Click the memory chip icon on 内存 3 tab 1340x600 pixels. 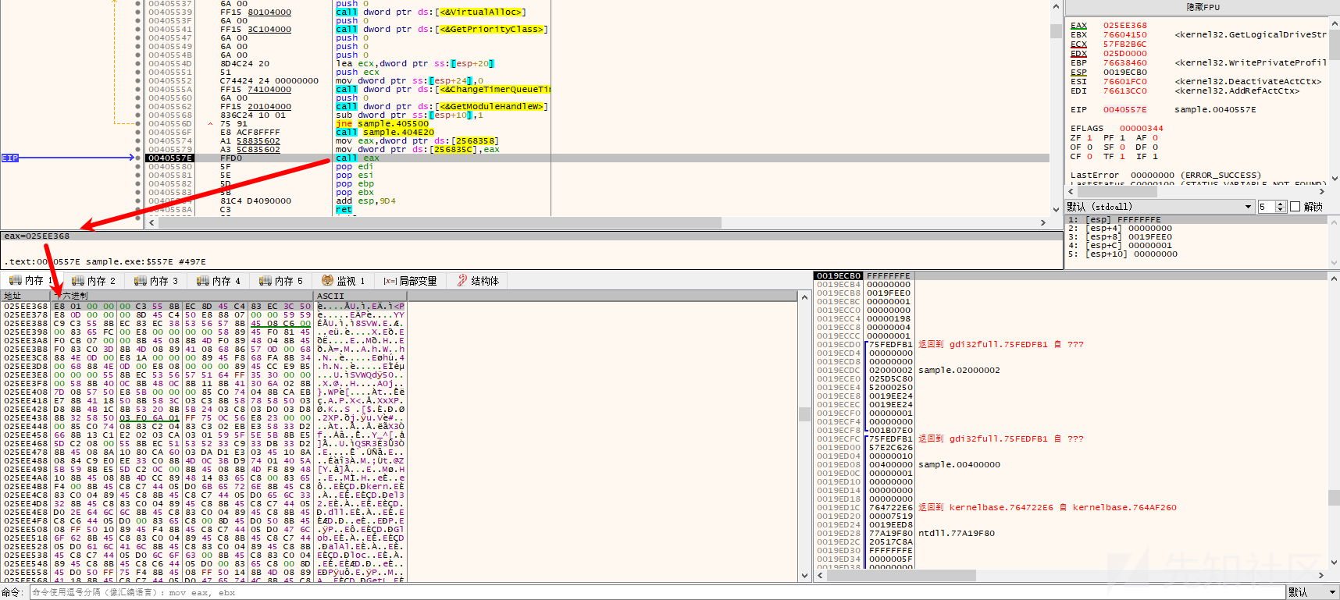click(140, 281)
